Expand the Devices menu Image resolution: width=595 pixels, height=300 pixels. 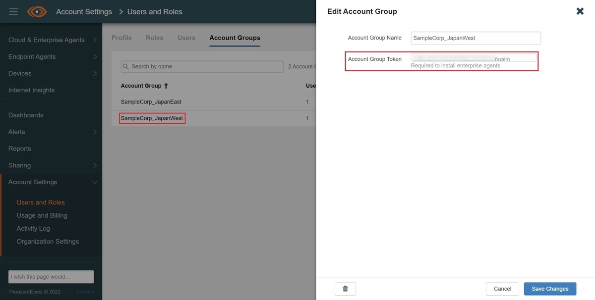point(95,73)
